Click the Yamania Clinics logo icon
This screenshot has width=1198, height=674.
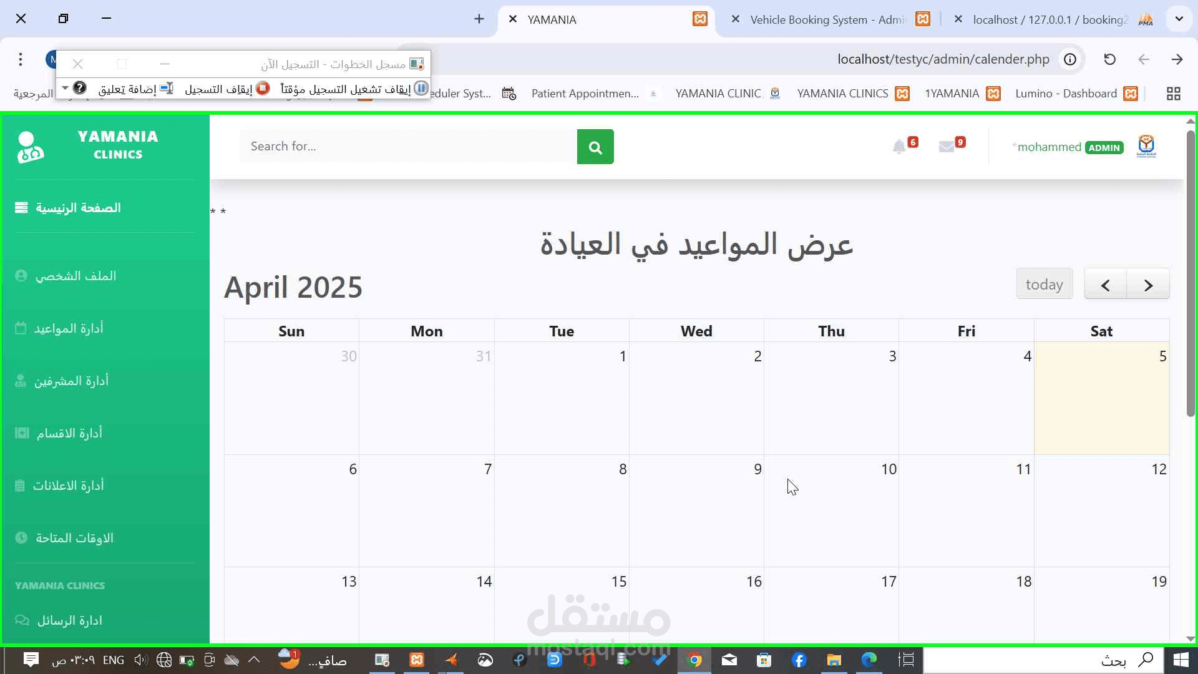(x=30, y=147)
